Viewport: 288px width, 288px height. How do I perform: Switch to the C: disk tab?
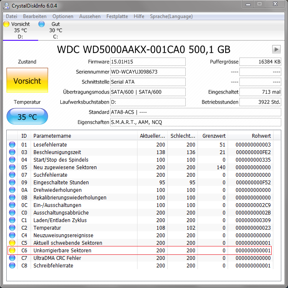(x=56, y=30)
